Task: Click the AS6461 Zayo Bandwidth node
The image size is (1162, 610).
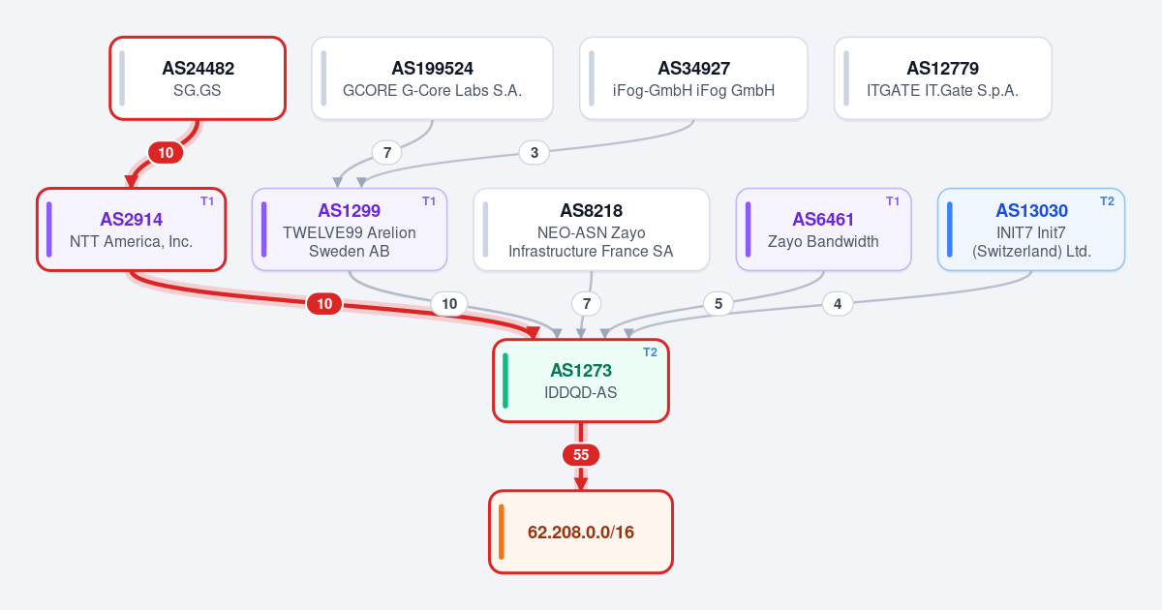Action: [823, 229]
